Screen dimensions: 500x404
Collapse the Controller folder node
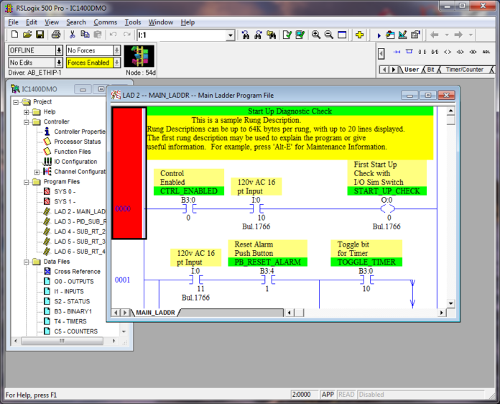tap(26, 122)
